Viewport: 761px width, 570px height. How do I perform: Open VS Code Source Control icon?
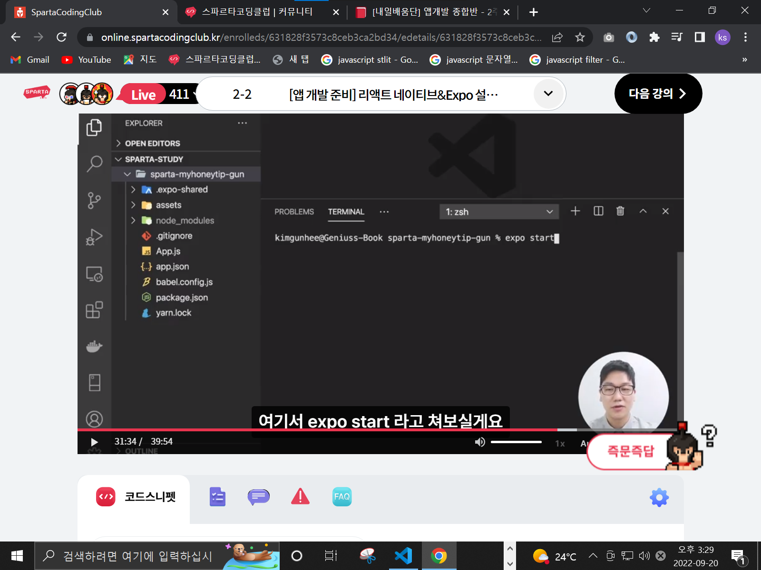(x=94, y=200)
